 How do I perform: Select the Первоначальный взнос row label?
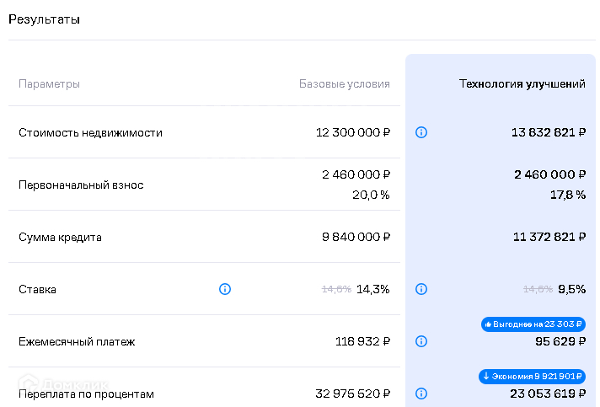(x=81, y=185)
